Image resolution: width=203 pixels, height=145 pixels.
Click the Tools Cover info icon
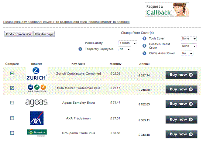144,38
